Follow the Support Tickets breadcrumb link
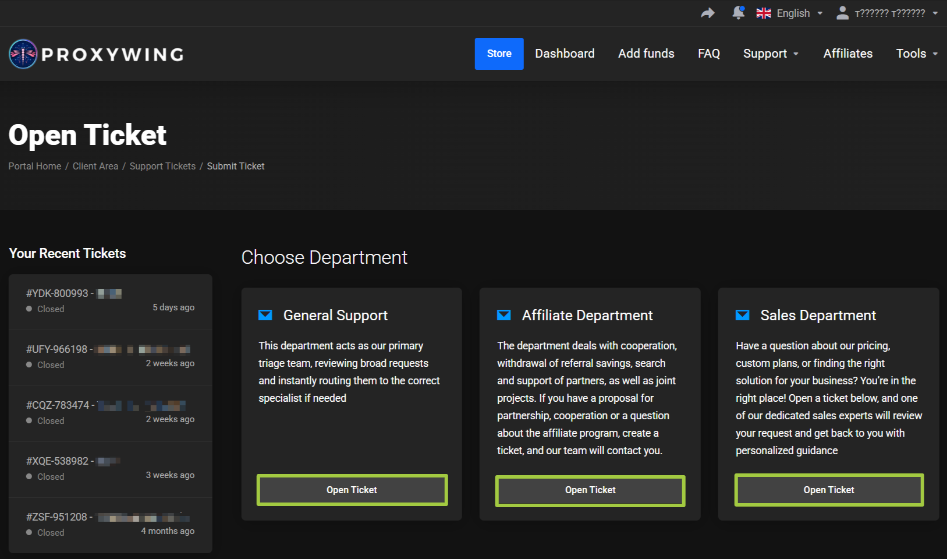 [x=162, y=166]
